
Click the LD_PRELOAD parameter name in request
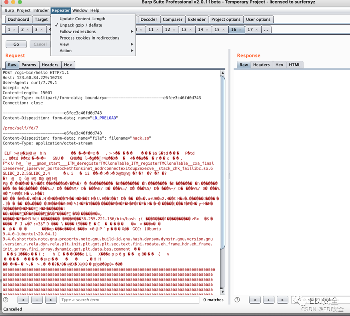(x=104, y=118)
